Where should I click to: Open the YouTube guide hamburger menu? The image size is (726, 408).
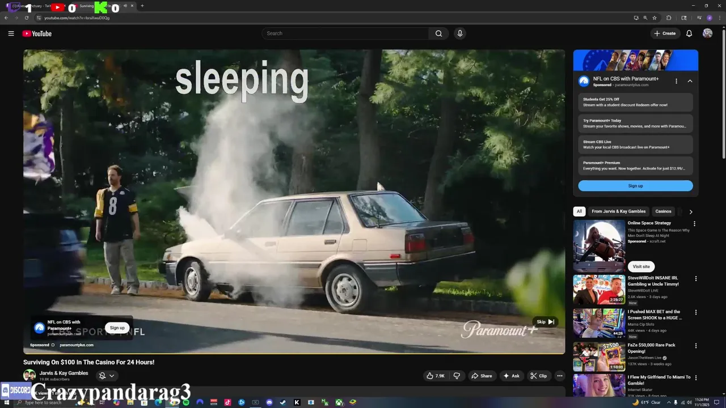point(11,33)
